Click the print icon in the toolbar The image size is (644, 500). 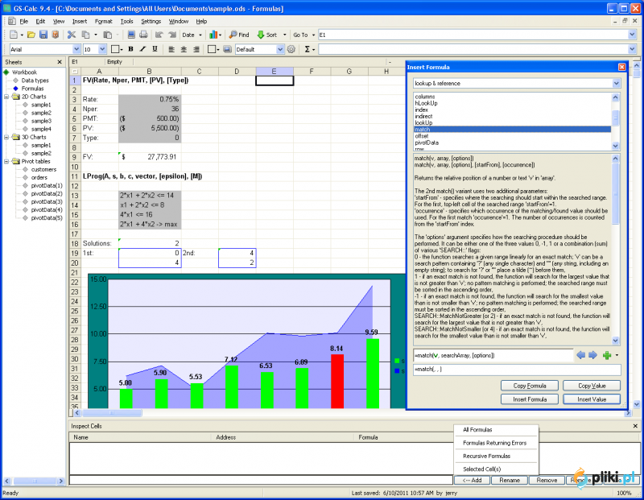[x=143, y=35]
